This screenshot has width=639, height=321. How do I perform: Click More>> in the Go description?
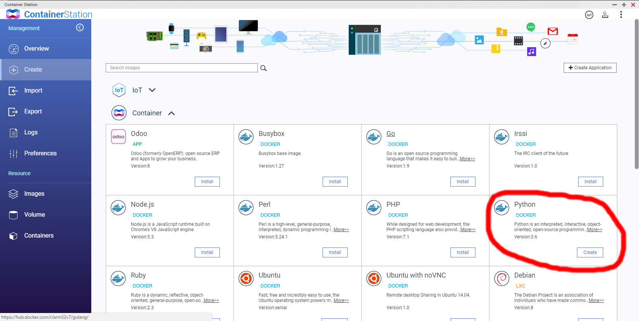click(x=467, y=159)
